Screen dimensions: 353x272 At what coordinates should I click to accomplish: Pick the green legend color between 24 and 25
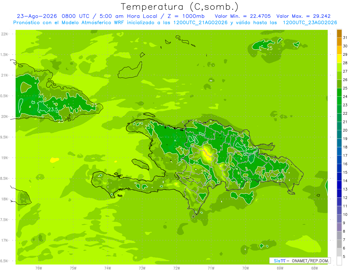point(339,92)
